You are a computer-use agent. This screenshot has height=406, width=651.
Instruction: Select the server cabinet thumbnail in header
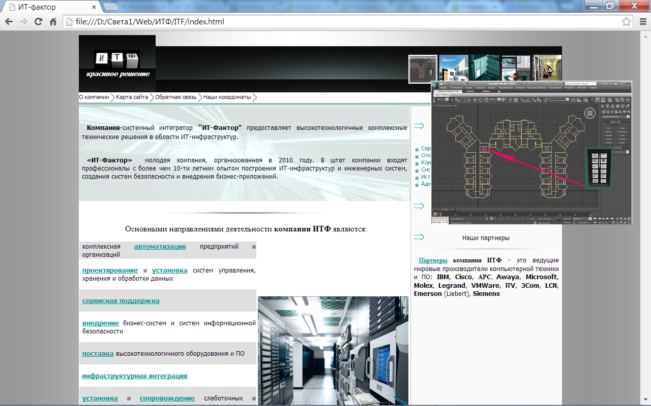[485, 68]
